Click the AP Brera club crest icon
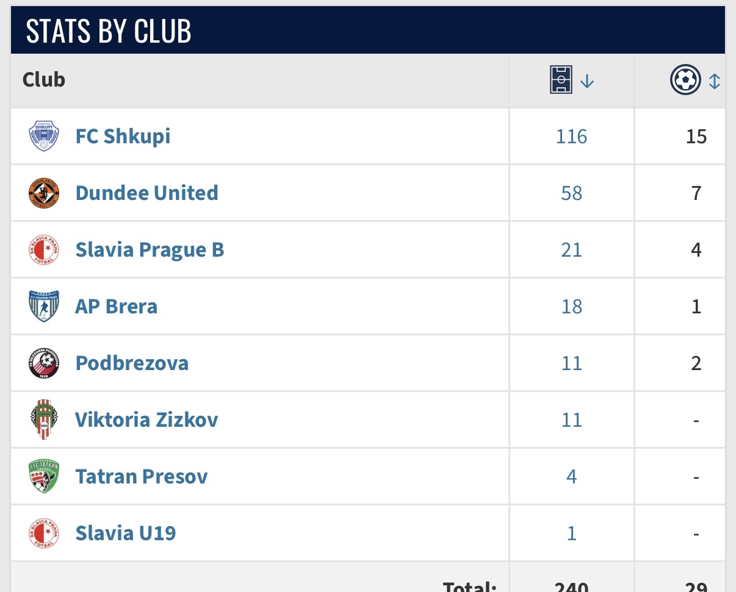The width and height of the screenshot is (736, 592). tap(45, 306)
